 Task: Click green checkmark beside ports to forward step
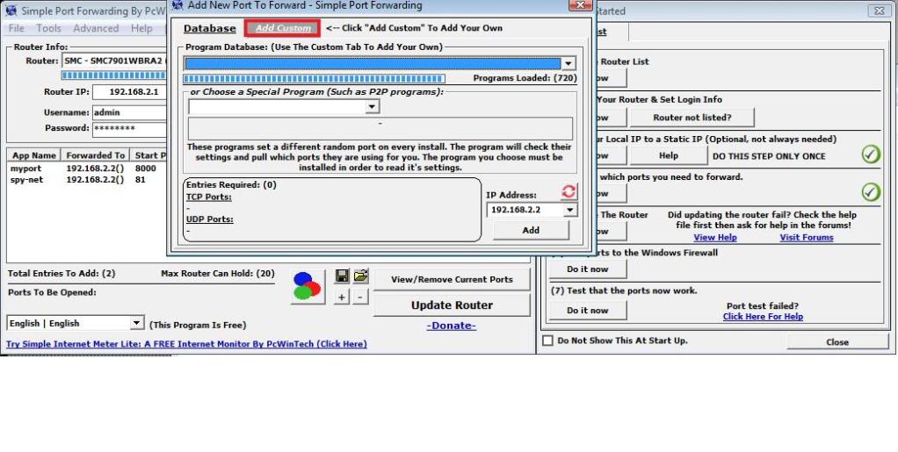(x=871, y=191)
